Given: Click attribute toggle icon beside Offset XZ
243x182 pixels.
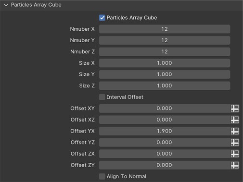Looking at the screenshot, I should [235, 120].
